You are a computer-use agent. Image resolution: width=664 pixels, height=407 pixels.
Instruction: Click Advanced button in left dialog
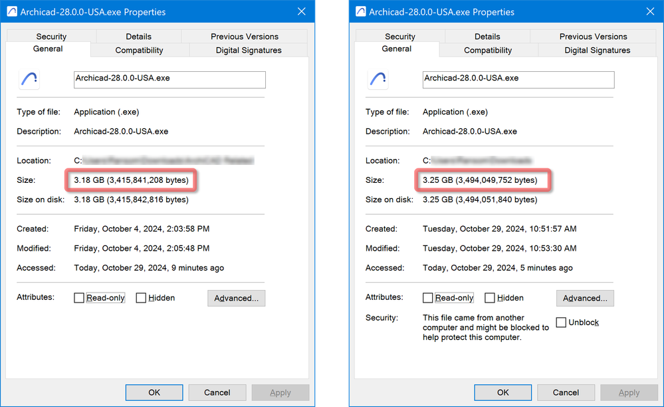coord(236,298)
